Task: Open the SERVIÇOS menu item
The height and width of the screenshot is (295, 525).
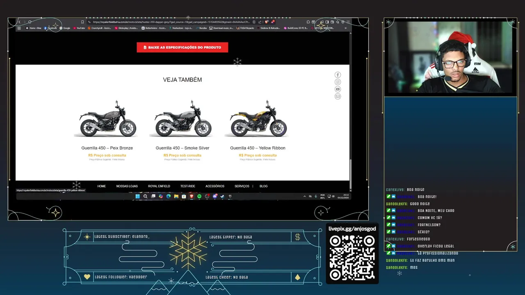Action: (242, 186)
